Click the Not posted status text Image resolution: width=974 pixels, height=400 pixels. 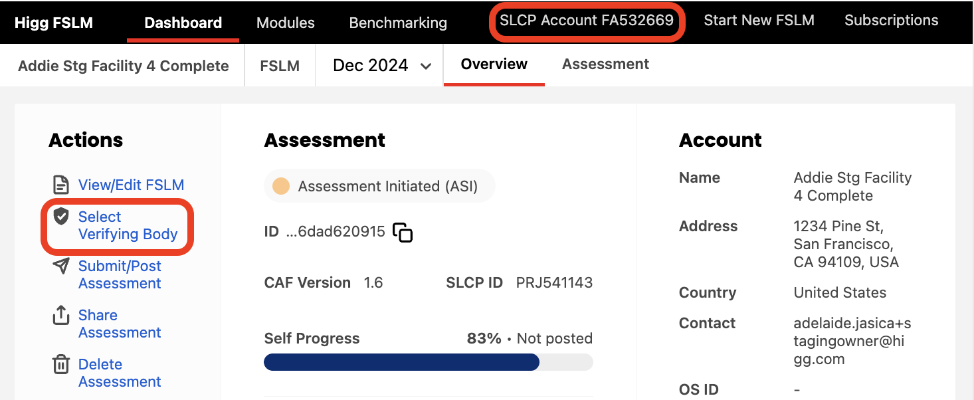(x=555, y=338)
